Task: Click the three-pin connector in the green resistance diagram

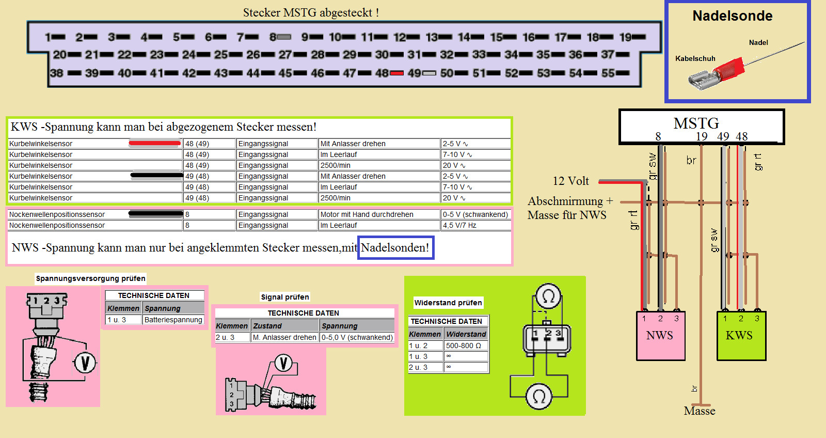Action: click(547, 339)
